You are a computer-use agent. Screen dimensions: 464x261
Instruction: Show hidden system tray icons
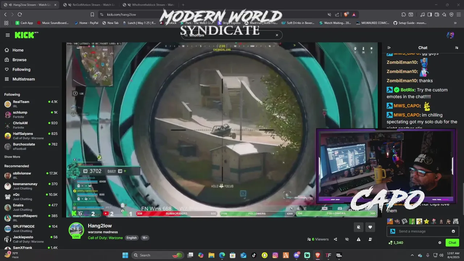[x=412, y=255]
